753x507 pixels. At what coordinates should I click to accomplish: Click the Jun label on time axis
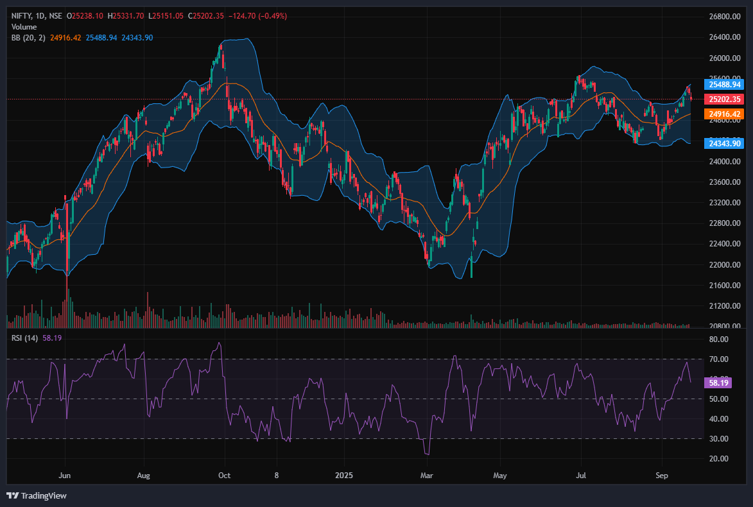tap(64, 476)
